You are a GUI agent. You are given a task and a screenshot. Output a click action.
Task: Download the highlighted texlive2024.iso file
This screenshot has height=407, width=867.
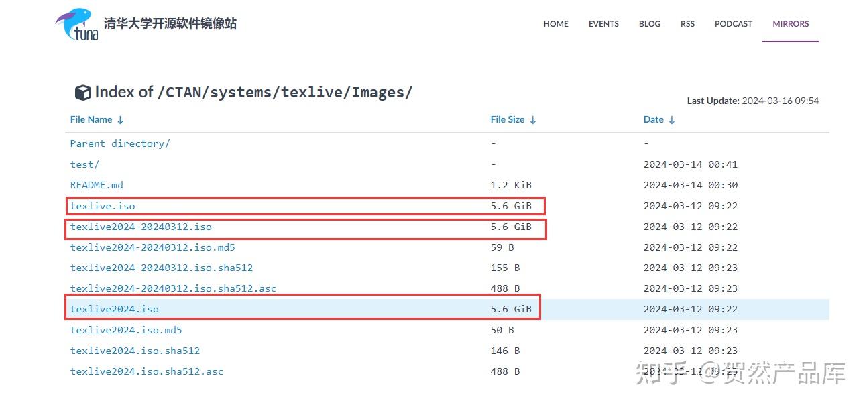115,309
